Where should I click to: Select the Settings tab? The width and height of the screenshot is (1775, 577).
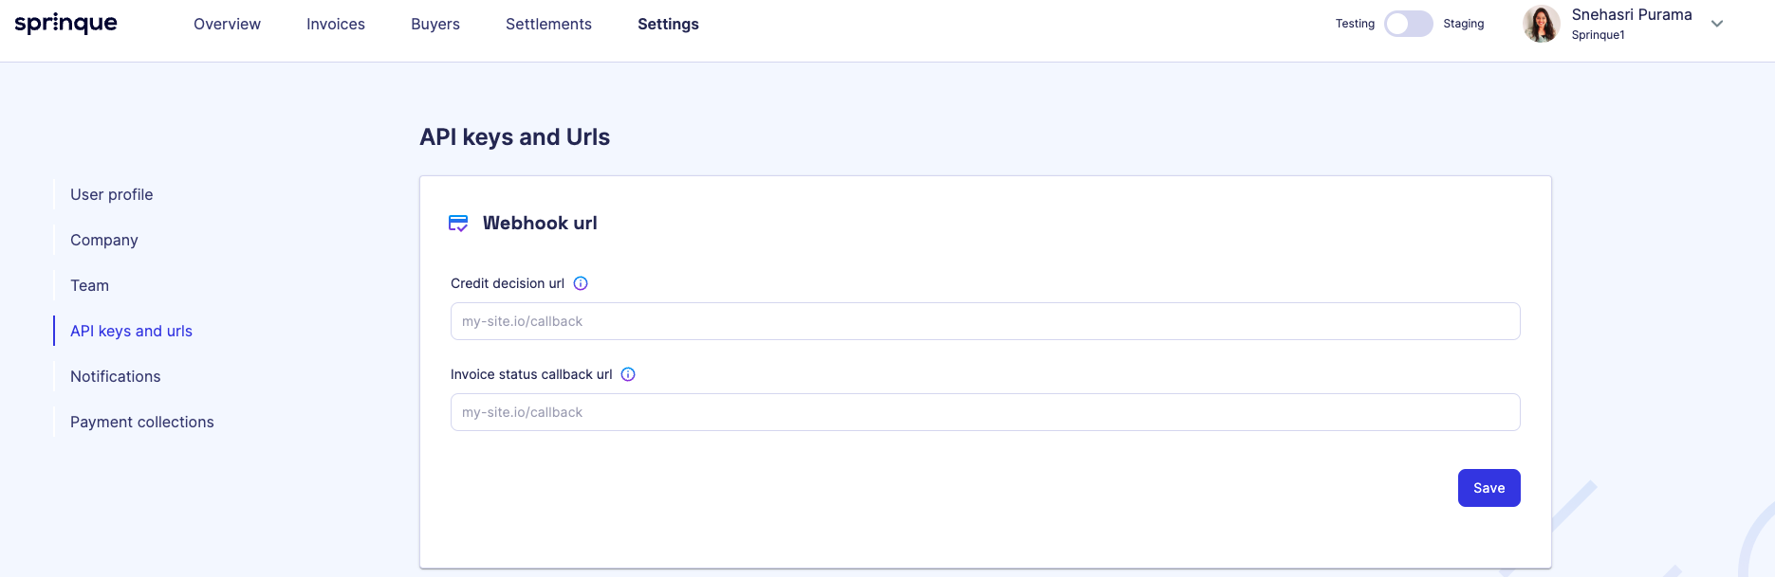pyautogui.click(x=668, y=24)
